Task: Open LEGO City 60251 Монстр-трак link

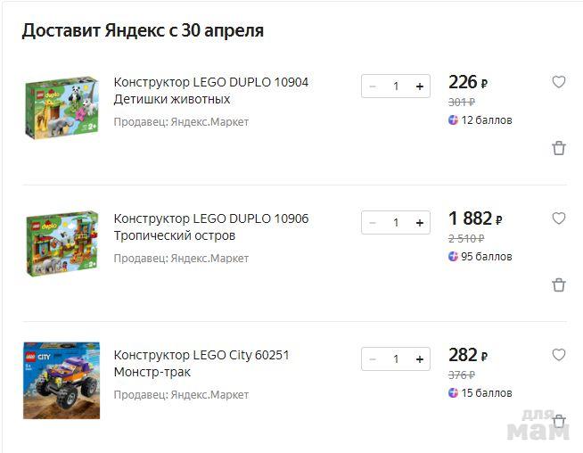Action: click(201, 363)
